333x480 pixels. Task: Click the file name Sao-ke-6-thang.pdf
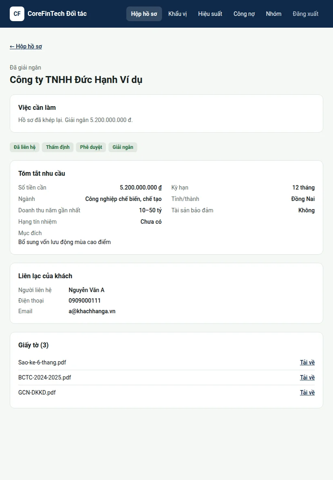(42, 362)
